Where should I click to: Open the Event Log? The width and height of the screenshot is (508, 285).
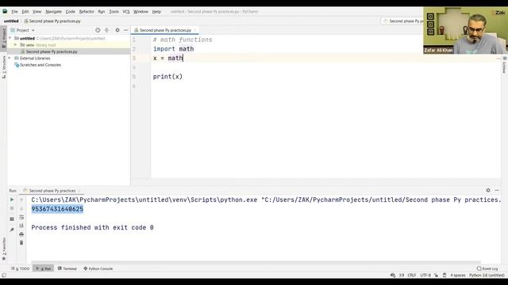487,268
